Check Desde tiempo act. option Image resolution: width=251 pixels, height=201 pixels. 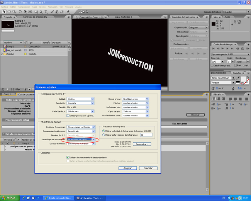pyautogui.click(x=212, y=65)
